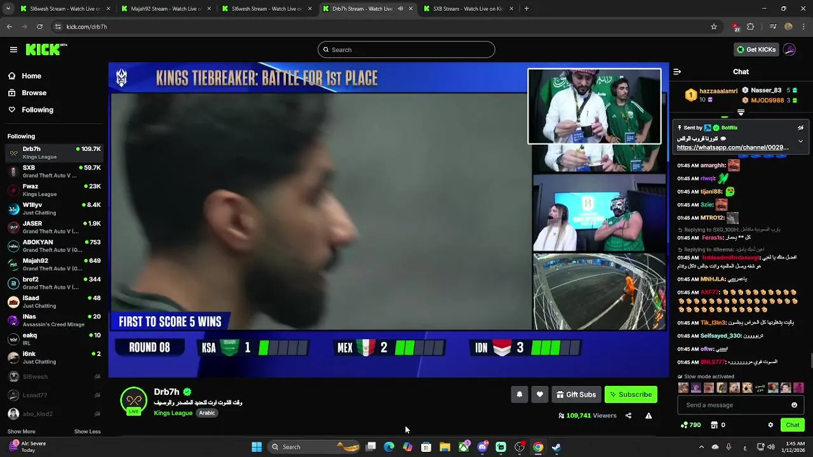Open the volume control in system tray

(x=771, y=447)
